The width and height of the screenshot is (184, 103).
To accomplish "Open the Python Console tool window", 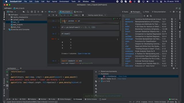I will tap(91, 99).
